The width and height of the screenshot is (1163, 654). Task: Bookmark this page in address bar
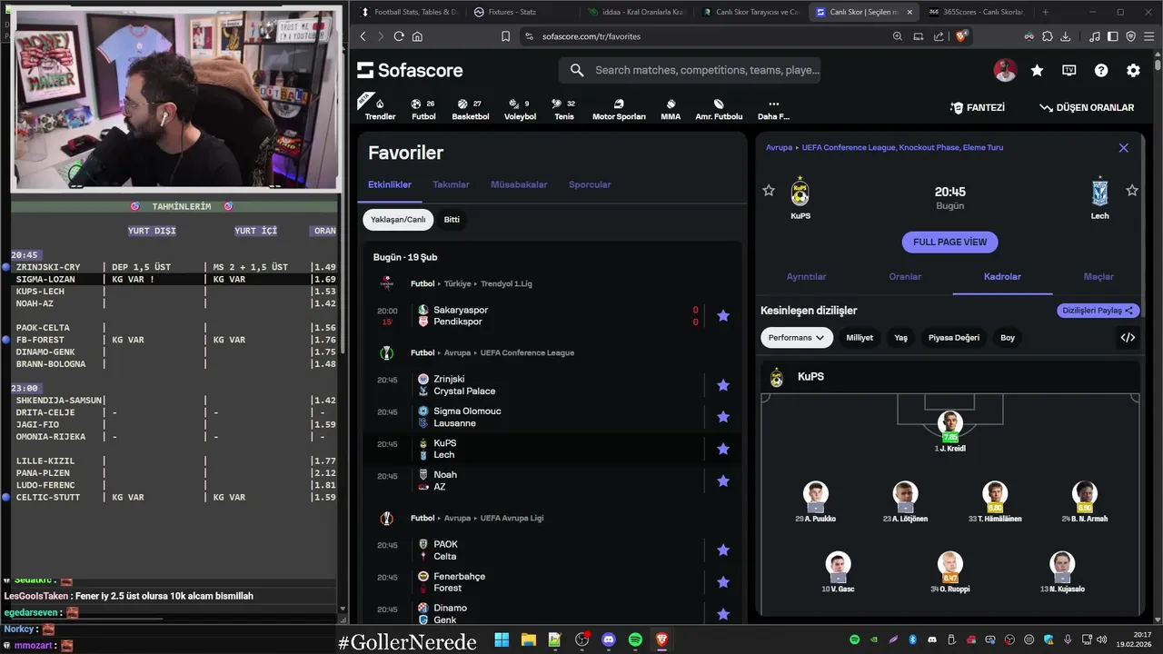tap(505, 36)
